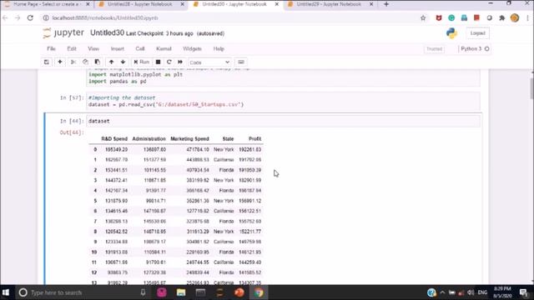
Task: Open the Help menu
Action: pyautogui.click(x=219, y=49)
